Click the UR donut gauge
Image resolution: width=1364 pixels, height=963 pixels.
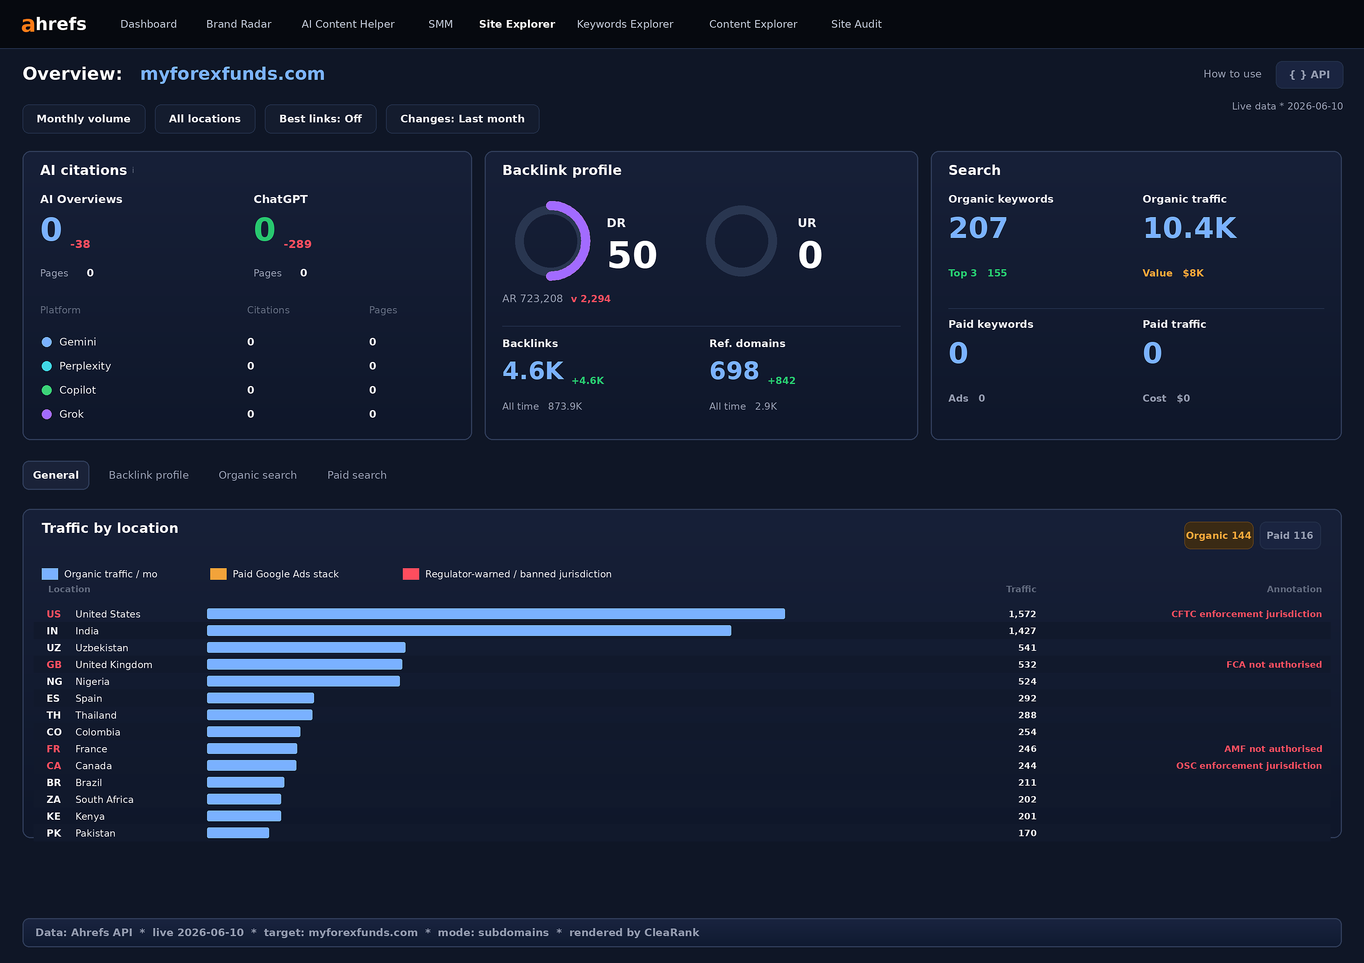tap(741, 241)
